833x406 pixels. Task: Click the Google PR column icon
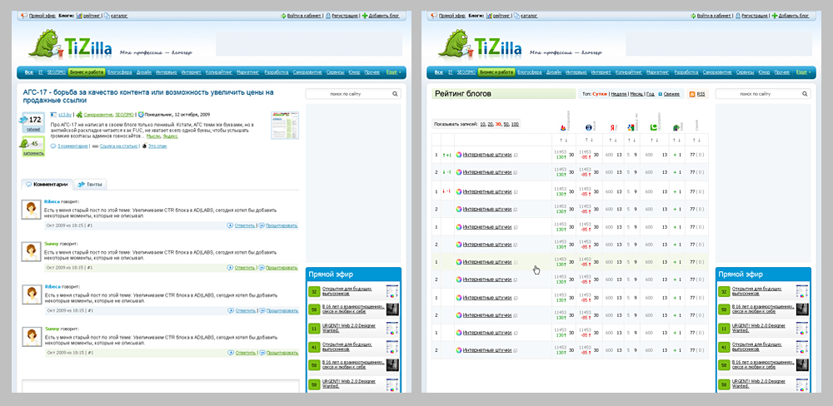631,127
